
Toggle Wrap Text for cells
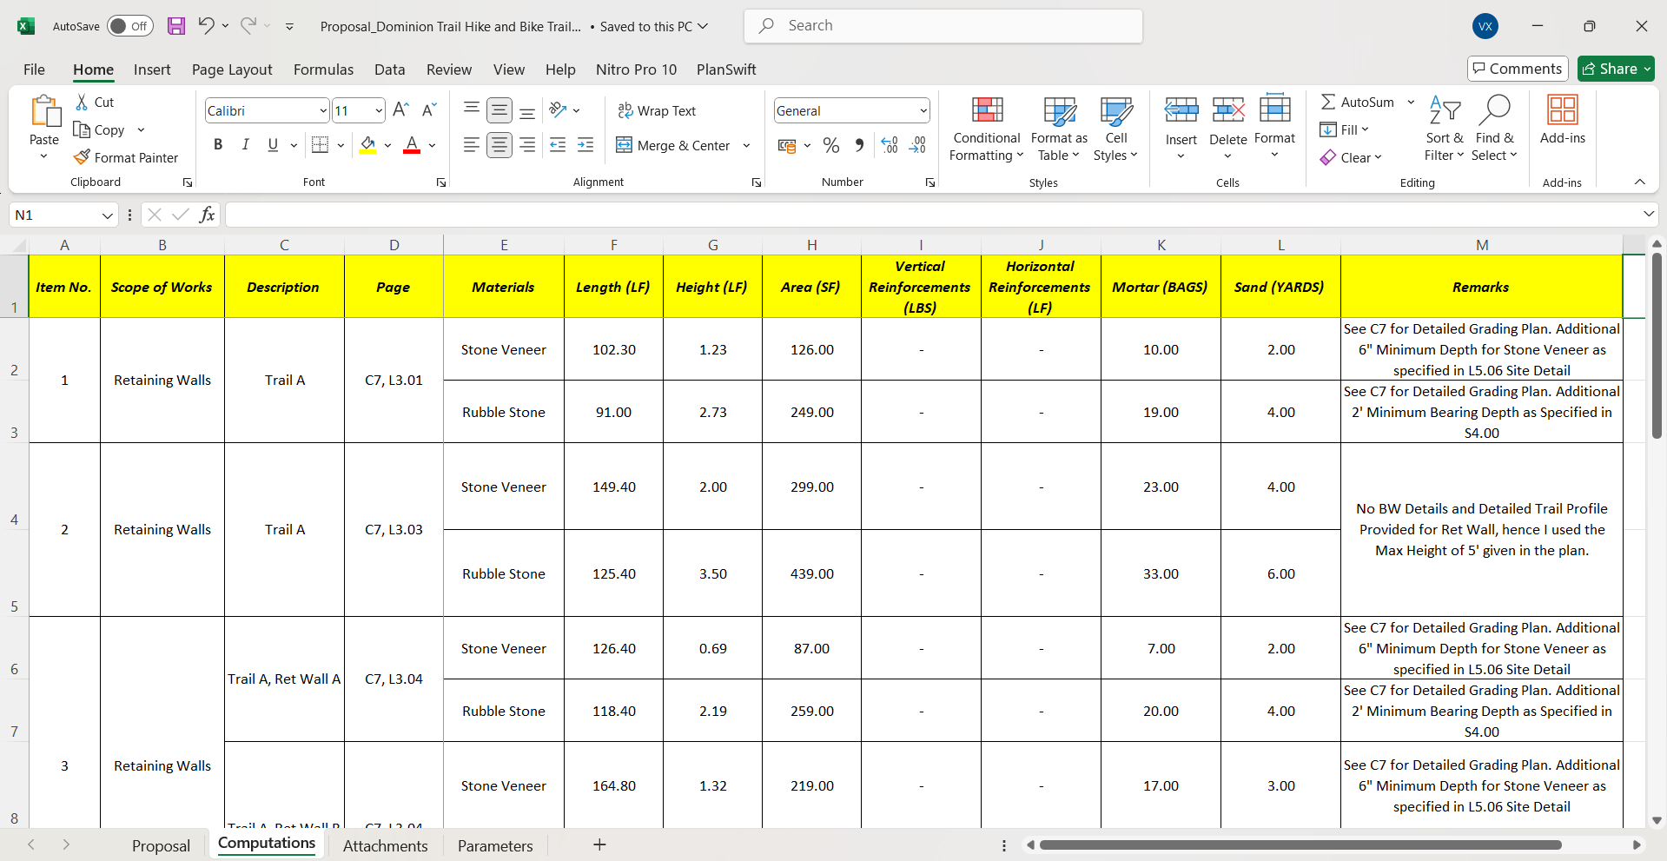(x=657, y=110)
